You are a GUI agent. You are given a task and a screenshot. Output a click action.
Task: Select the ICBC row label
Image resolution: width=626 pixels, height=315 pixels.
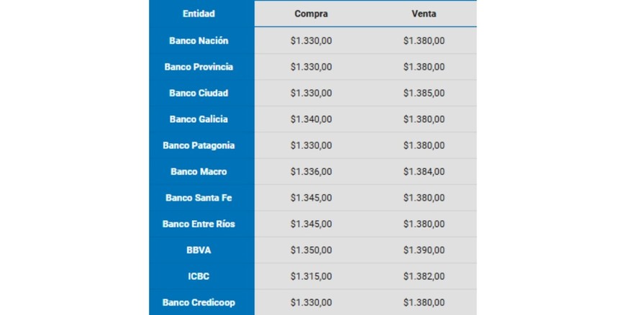(x=199, y=276)
